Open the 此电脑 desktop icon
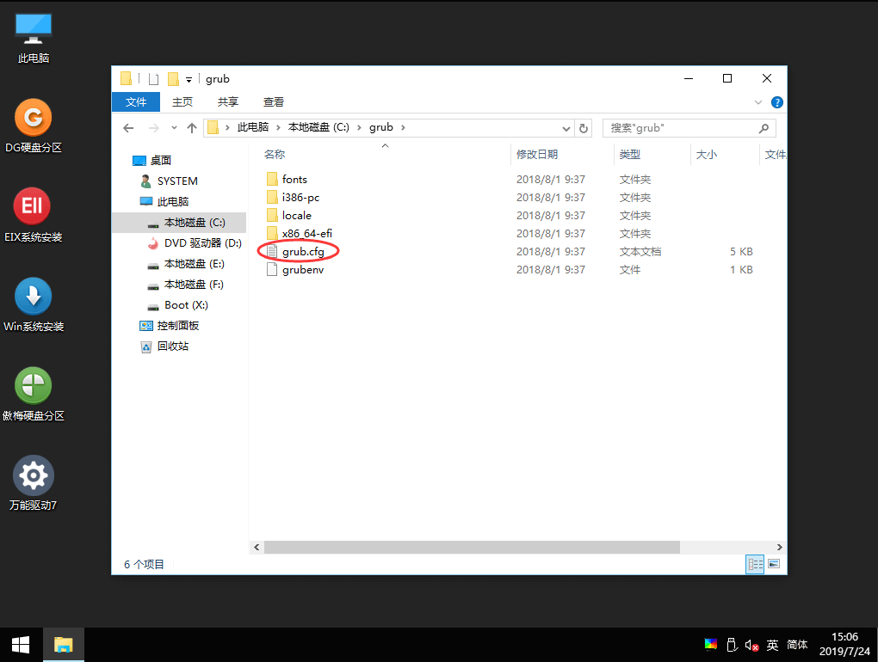The height and width of the screenshot is (662, 878). point(34,38)
